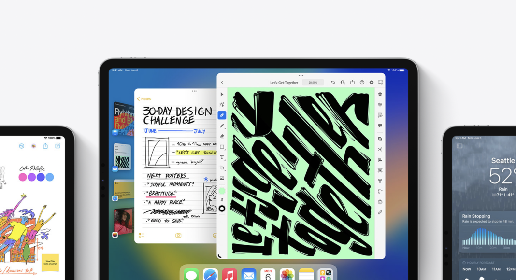The width and height of the screenshot is (516, 280).
Task: Open the green fill color swatch
Action: 222,191
